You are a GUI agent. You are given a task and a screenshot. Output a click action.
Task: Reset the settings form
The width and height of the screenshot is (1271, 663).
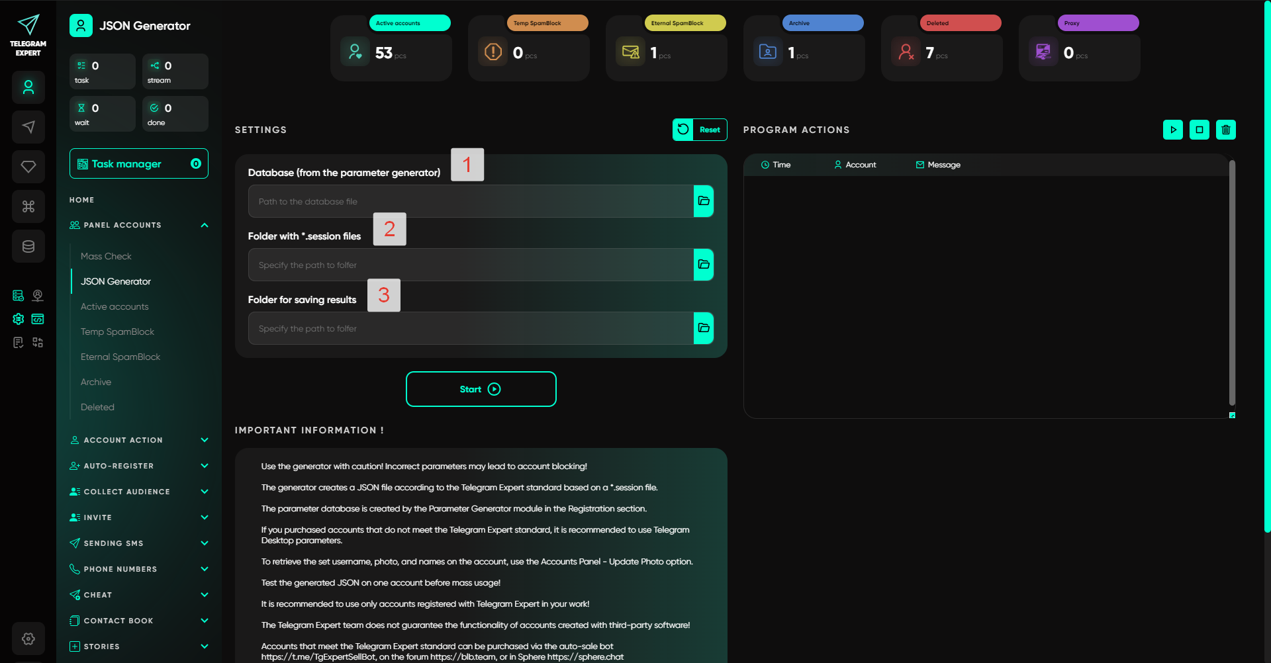point(700,130)
